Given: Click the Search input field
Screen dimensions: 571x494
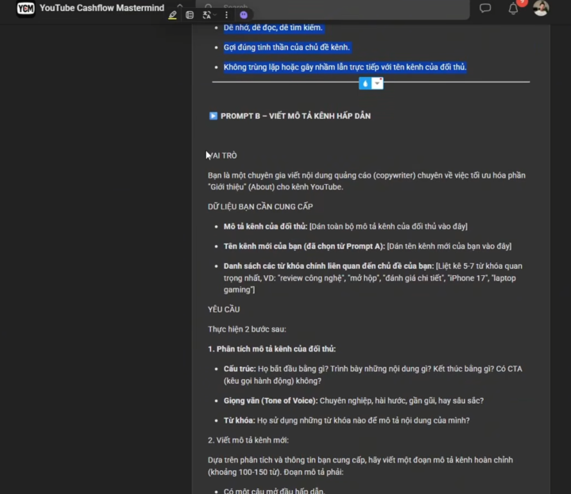Looking at the screenshot, I should pos(333,7).
